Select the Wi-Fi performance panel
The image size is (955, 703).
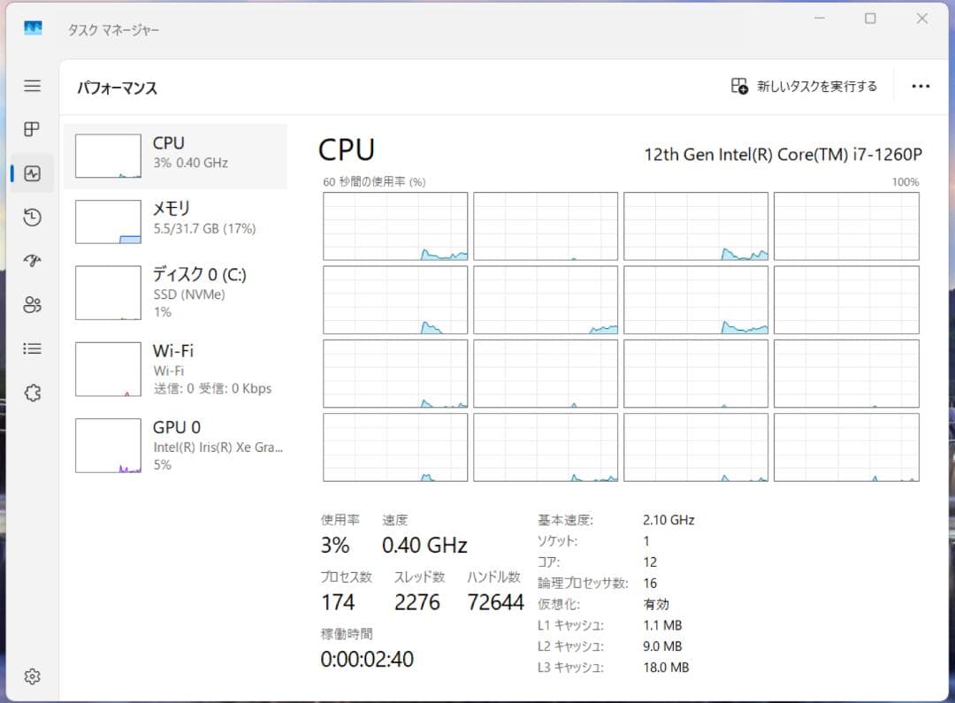coord(177,369)
